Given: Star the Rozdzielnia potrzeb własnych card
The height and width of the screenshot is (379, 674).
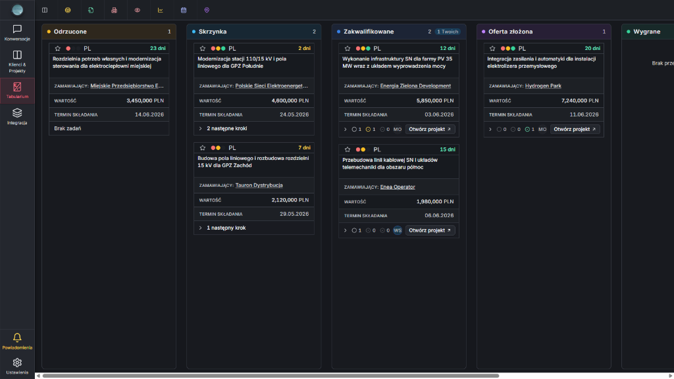Looking at the screenshot, I should point(58,49).
